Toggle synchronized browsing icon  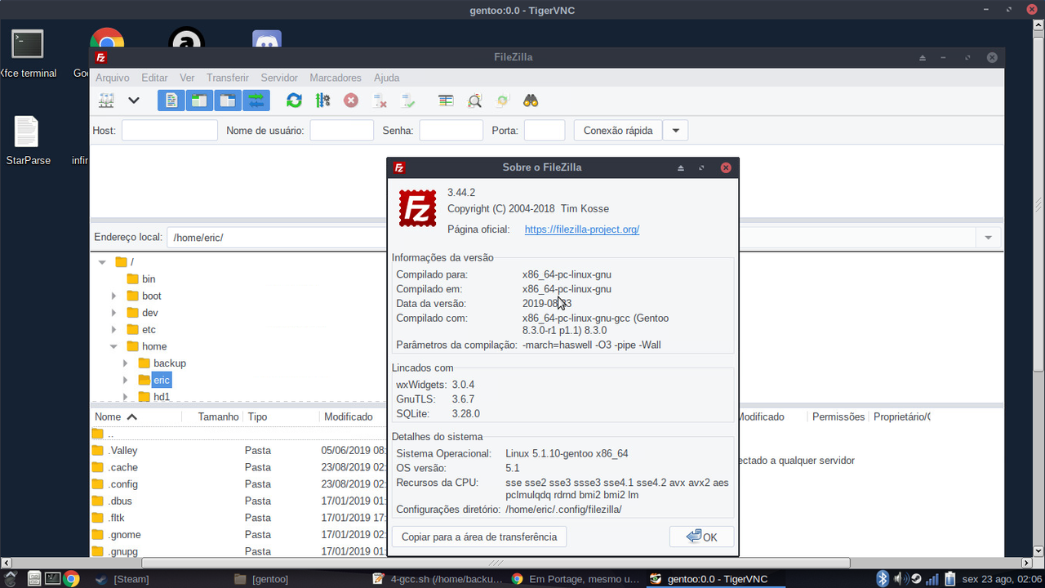[x=503, y=100]
